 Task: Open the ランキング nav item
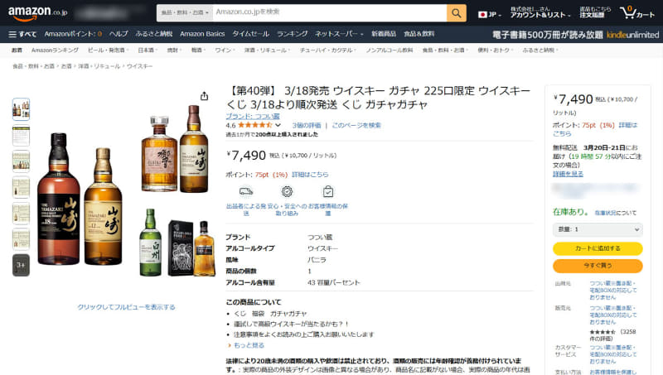[x=293, y=34]
